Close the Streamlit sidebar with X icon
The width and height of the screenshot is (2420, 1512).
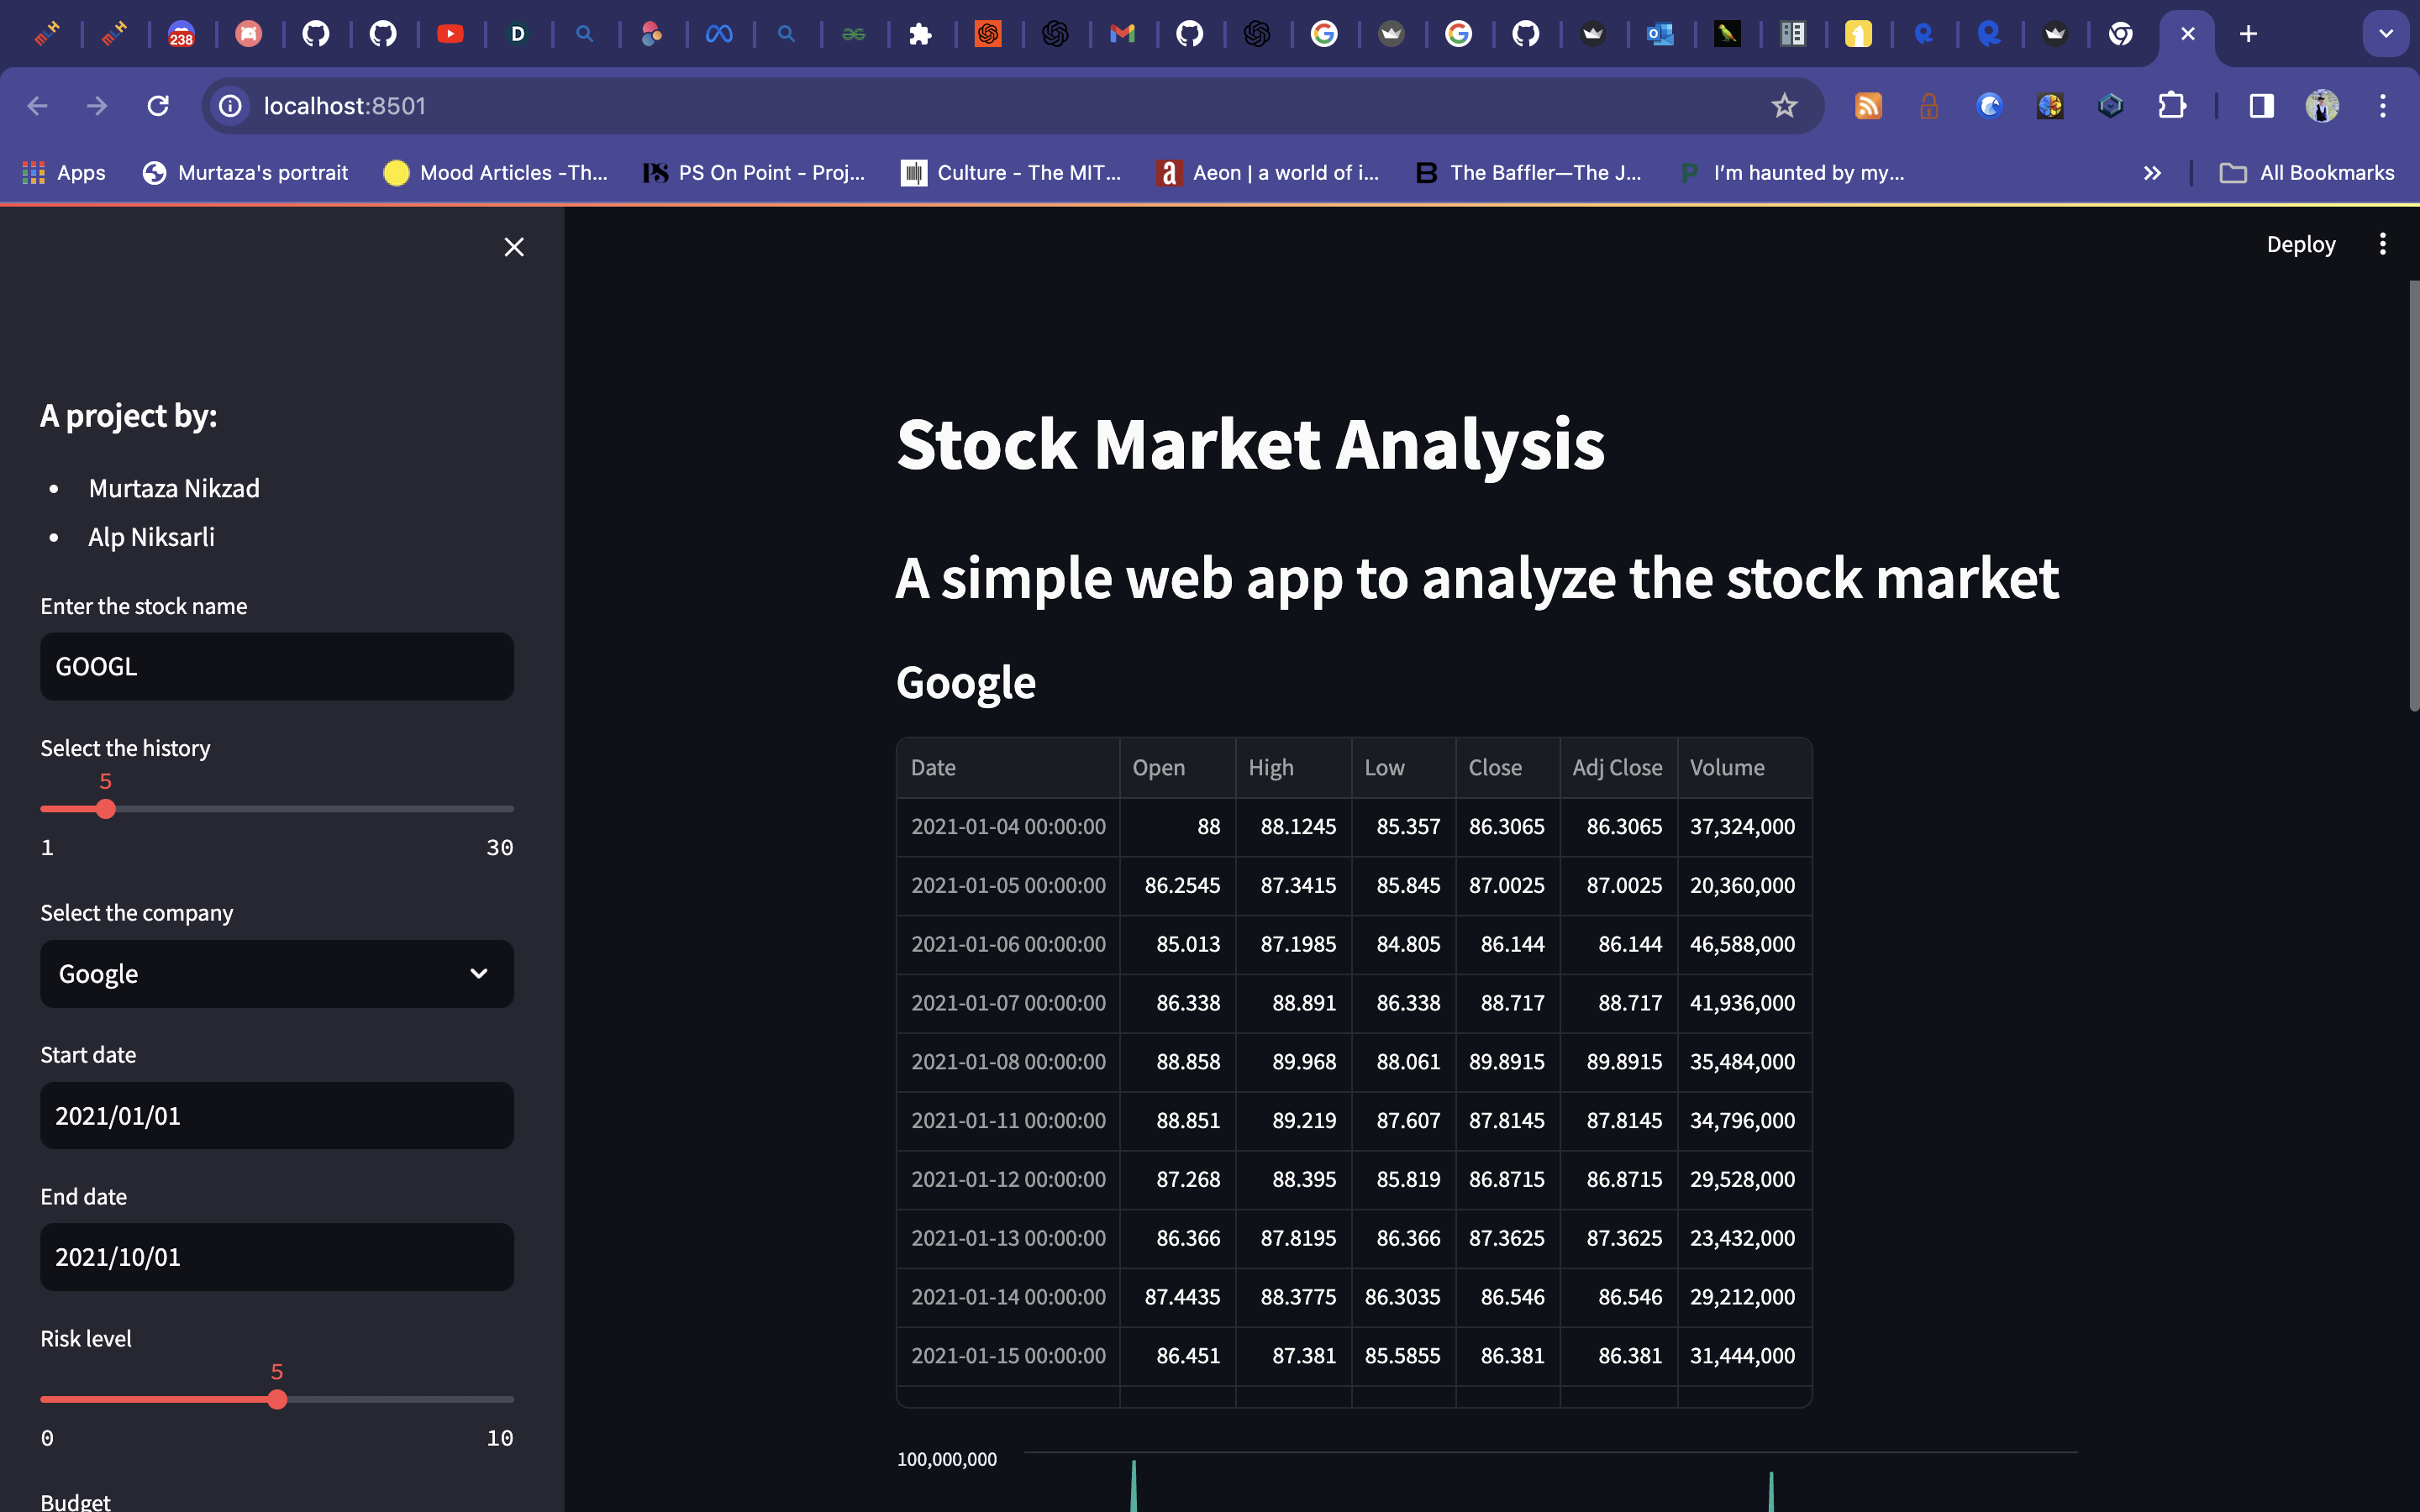pyautogui.click(x=514, y=247)
